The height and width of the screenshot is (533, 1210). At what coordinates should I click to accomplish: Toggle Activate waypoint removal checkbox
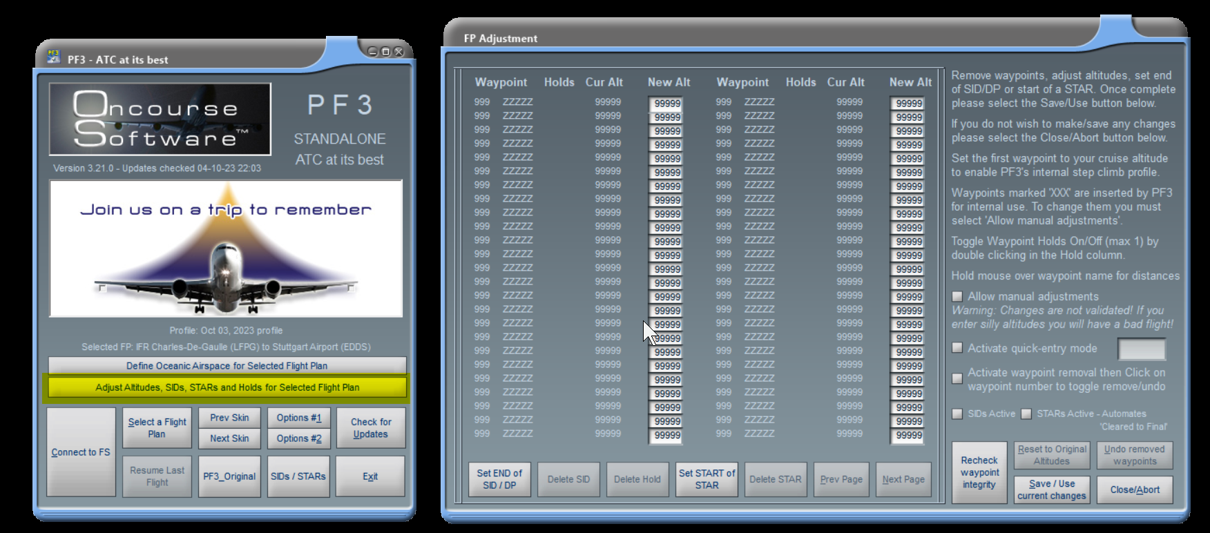coord(957,378)
